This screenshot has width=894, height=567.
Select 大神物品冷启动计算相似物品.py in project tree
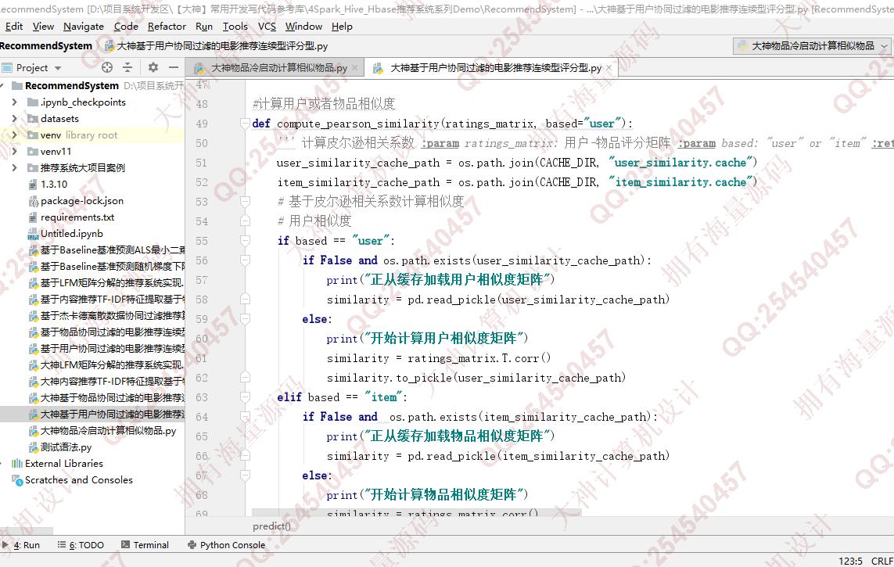pyautogui.click(x=108, y=431)
